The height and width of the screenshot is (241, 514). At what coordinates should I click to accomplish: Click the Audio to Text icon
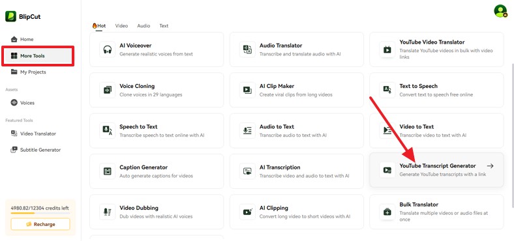pyautogui.click(x=247, y=131)
